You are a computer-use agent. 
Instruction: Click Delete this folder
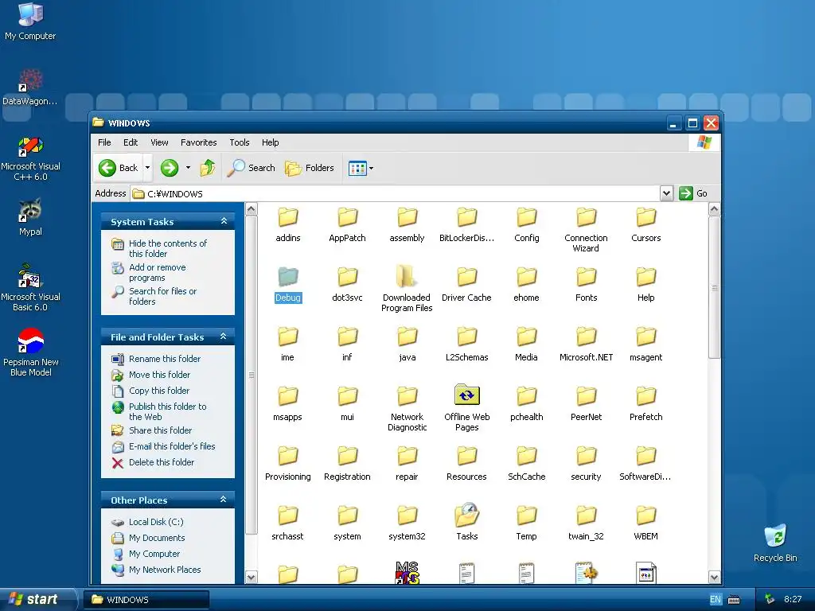[161, 462]
